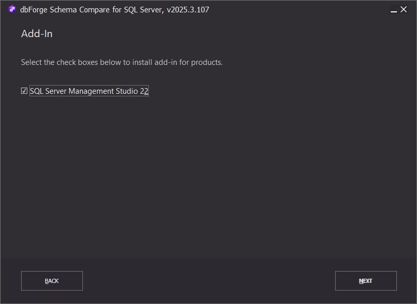This screenshot has width=417, height=304.
Task: Click the SQL Server Management Studio 22 label
Action: 89,91
